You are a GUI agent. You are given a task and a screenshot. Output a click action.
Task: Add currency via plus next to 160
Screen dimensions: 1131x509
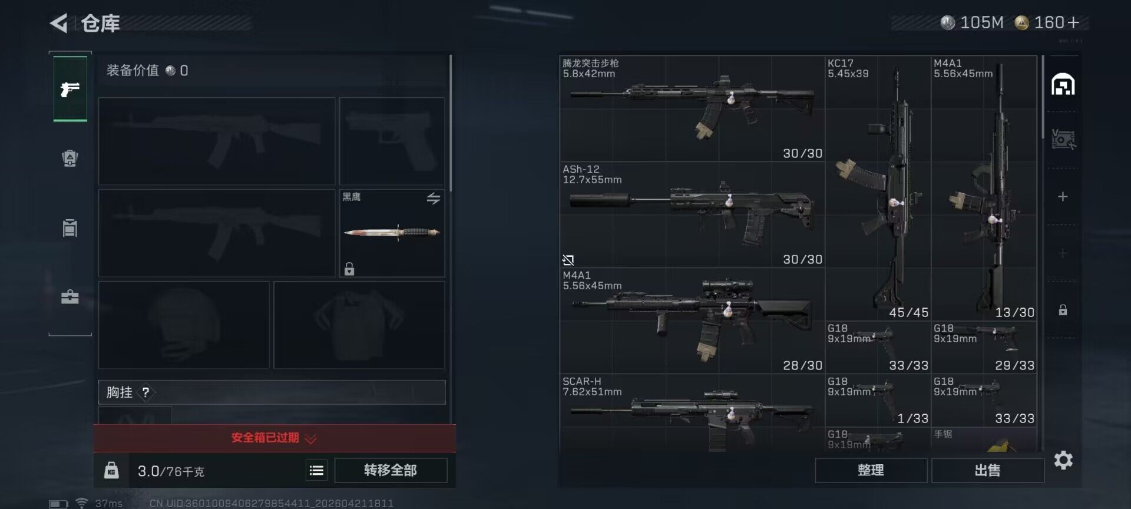pyautogui.click(x=1074, y=22)
